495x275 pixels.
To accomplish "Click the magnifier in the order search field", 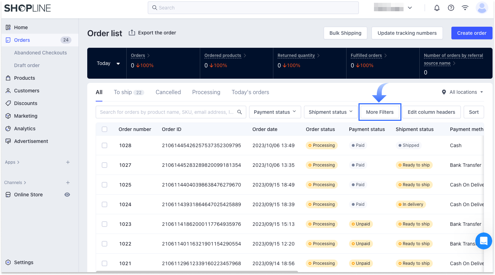I will click(240, 112).
